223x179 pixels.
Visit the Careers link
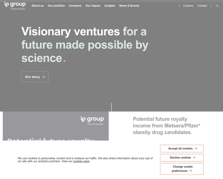tap(188, 6)
